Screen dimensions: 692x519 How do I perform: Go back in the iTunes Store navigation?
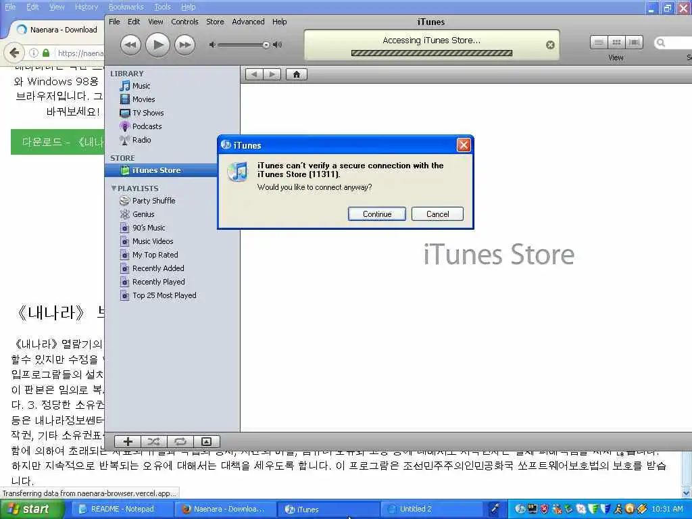coord(254,74)
